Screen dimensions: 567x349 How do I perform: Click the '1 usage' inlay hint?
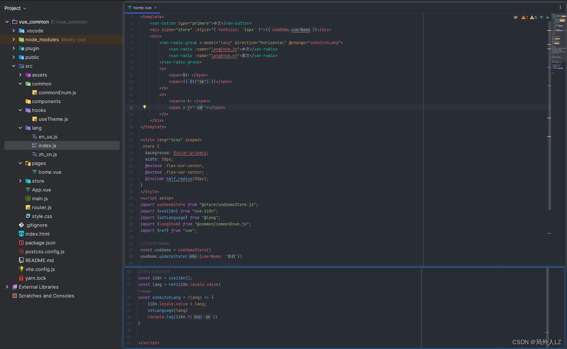[x=145, y=291]
